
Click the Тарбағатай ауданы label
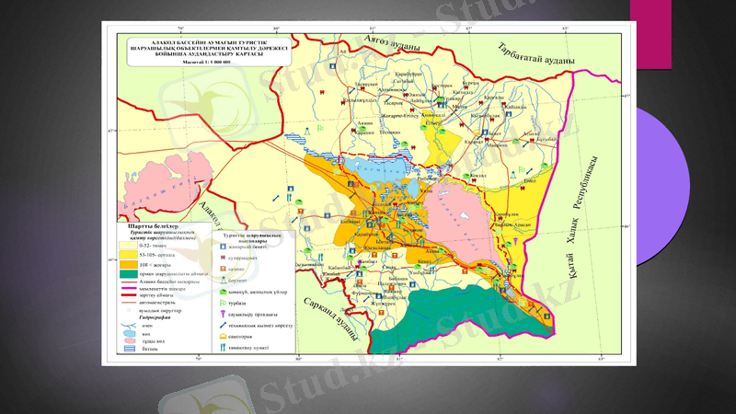(535, 56)
